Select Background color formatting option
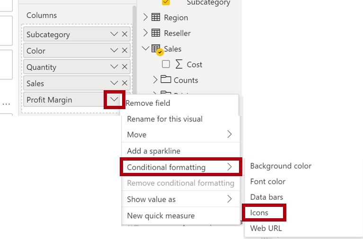 (281, 166)
